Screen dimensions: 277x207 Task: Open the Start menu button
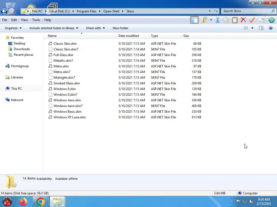pos(7,202)
